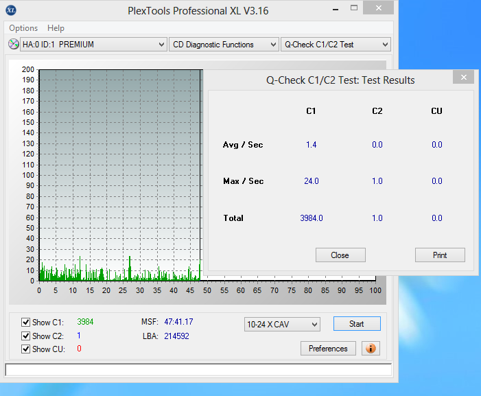Open the orange info icon button

371,349
